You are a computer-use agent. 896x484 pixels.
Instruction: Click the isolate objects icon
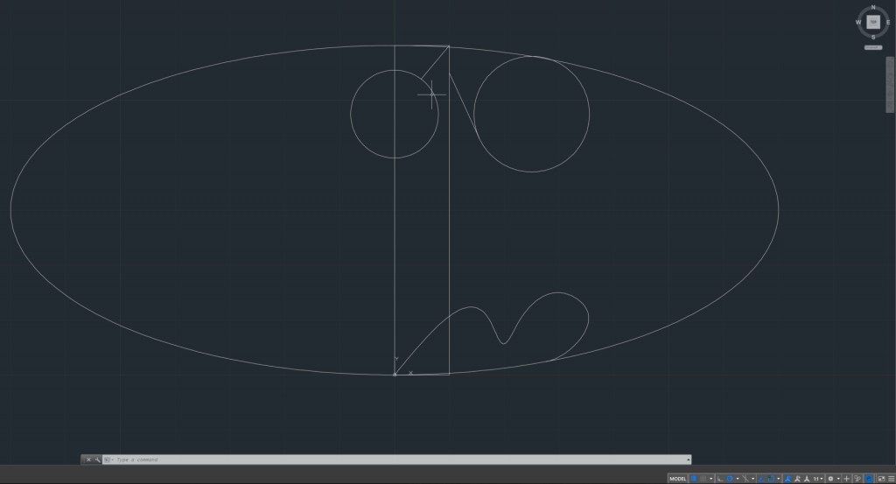click(857, 478)
